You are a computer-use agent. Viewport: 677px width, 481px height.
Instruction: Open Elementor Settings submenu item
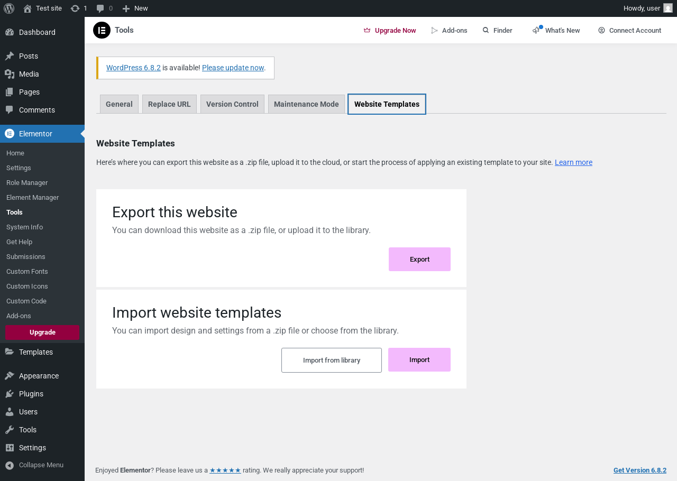coord(19,168)
